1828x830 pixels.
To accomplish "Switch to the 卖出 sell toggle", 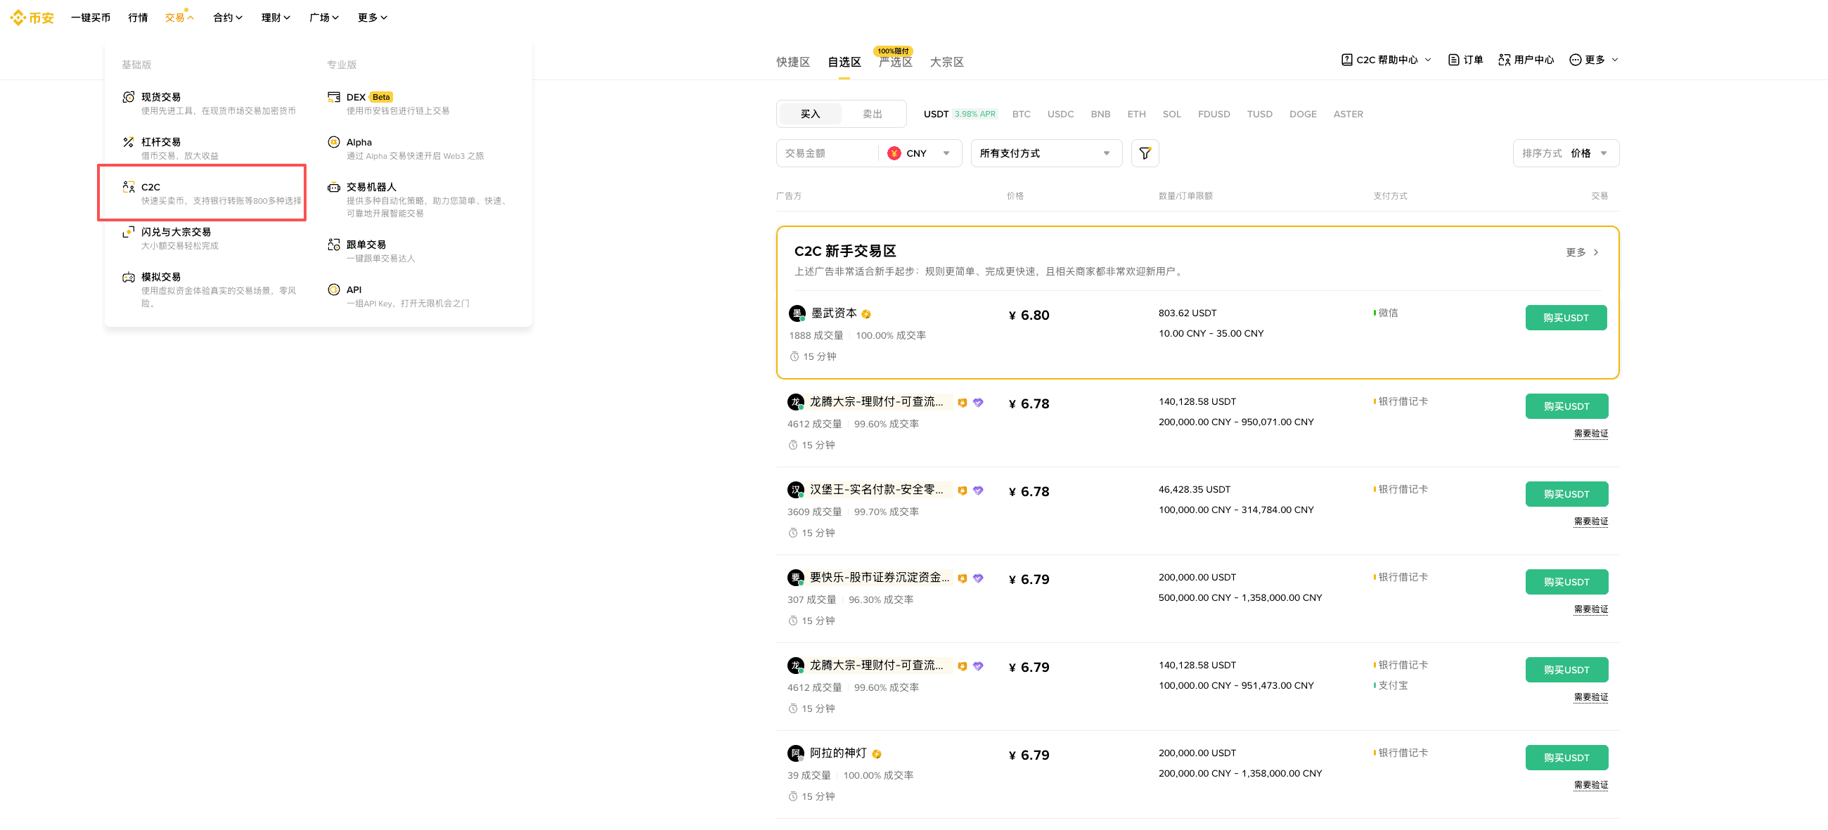I will 872,115.
